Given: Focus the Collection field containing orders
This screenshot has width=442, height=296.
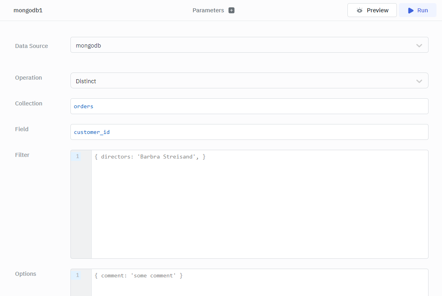Looking at the screenshot, I should pyautogui.click(x=249, y=106).
